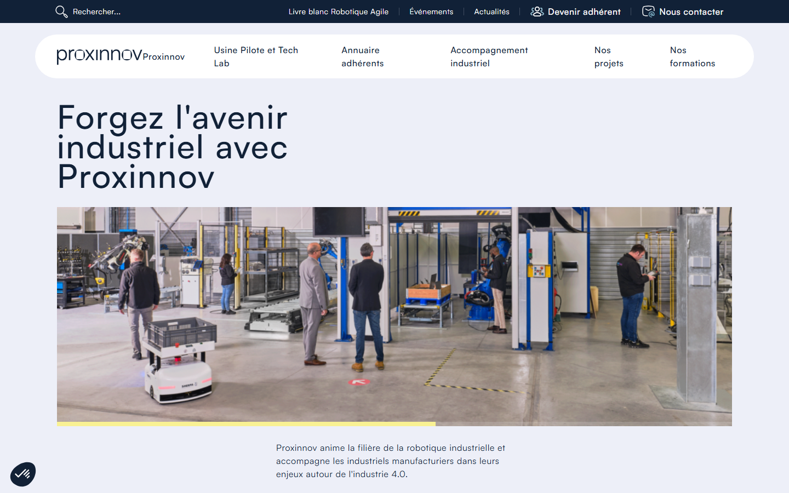Click the Forgez l'avenir industriel heading
The image size is (789, 493).
click(x=173, y=147)
